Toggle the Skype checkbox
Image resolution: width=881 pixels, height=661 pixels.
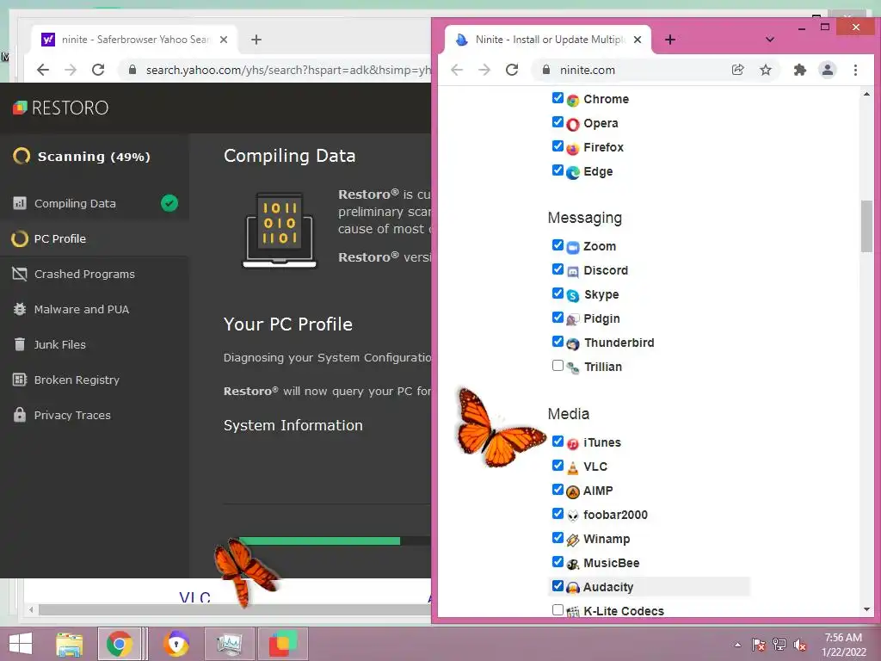point(558,293)
